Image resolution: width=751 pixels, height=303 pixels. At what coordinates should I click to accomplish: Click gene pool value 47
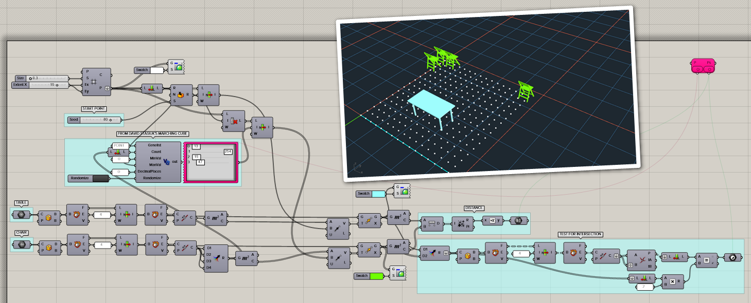point(201,162)
